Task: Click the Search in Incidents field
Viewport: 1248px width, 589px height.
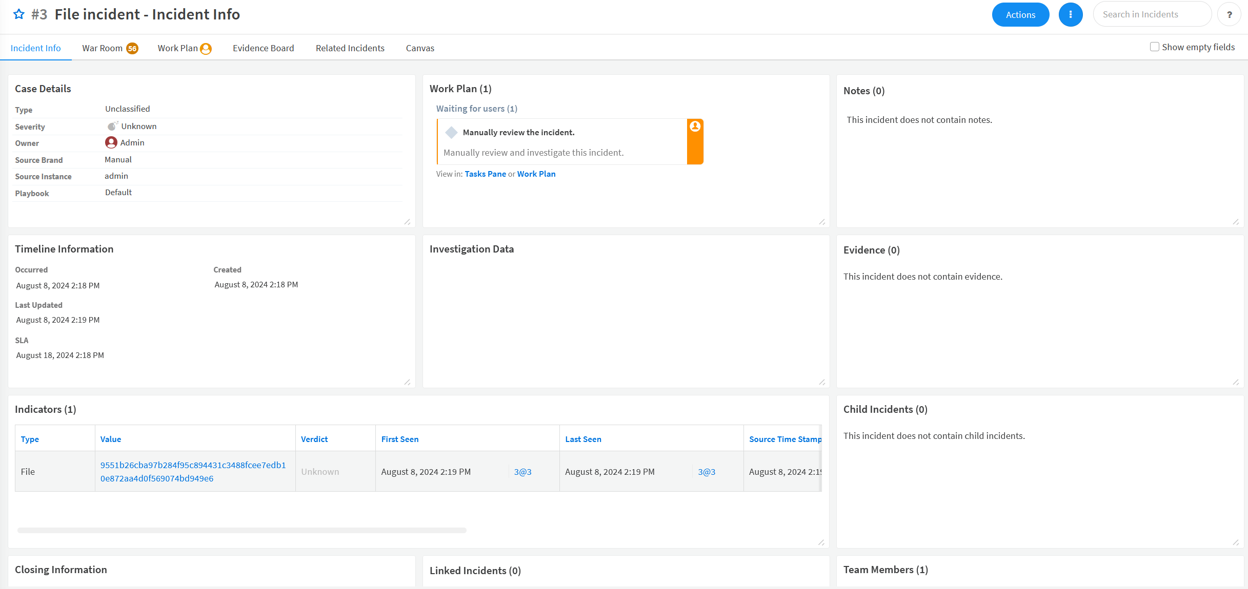Action: pyautogui.click(x=1152, y=14)
